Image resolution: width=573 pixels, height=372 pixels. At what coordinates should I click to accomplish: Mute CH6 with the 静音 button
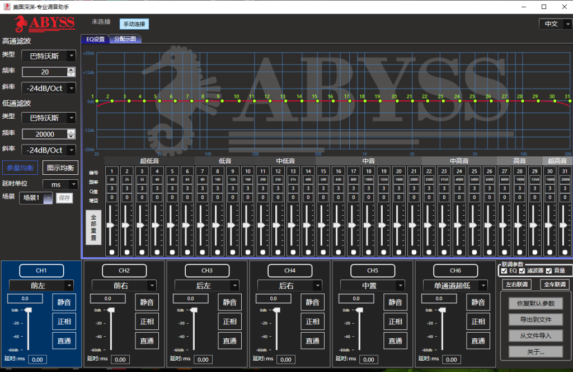(x=478, y=302)
